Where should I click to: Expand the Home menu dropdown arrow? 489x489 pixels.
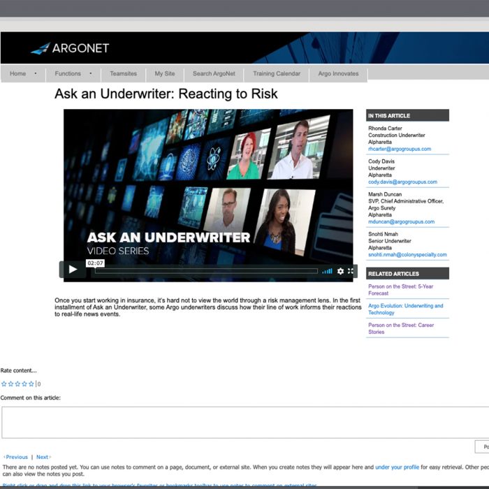point(36,73)
